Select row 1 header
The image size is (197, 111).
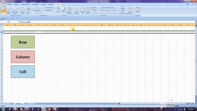click(x=2, y=27)
